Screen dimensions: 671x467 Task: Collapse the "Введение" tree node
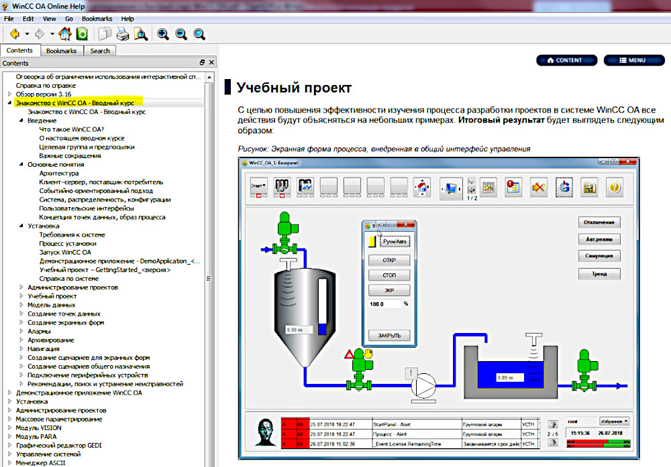coord(21,121)
